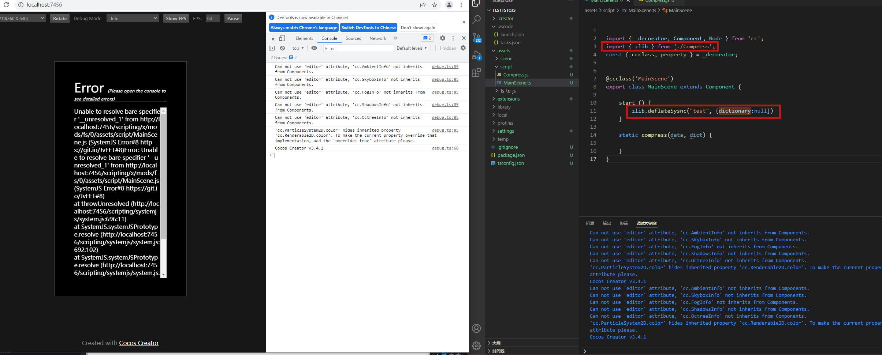The image size is (882, 355).
Task: Clear the console with the clear icon
Action: point(282,48)
